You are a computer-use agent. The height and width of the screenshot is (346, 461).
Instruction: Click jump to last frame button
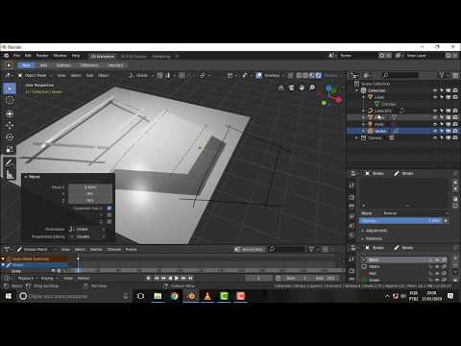pyautogui.click(x=190, y=278)
